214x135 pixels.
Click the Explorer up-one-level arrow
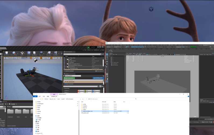41,99
